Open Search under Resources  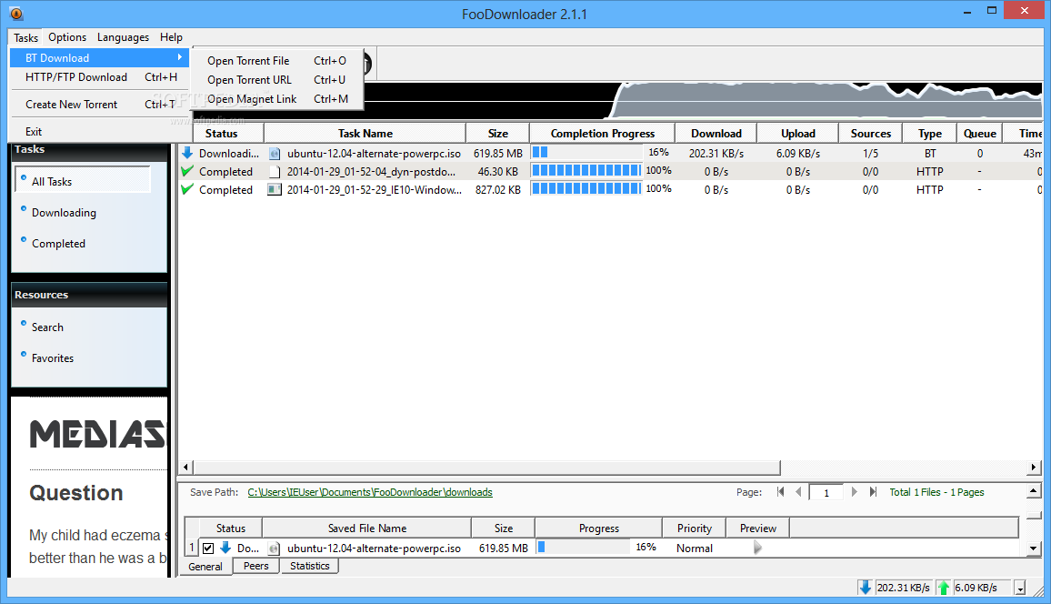tap(47, 327)
